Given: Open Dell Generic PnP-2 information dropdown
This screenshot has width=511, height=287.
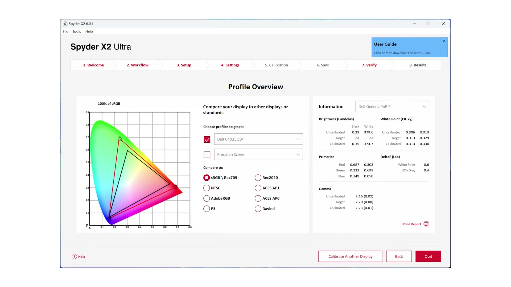Looking at the screenshot, I should tap(392, 107).
